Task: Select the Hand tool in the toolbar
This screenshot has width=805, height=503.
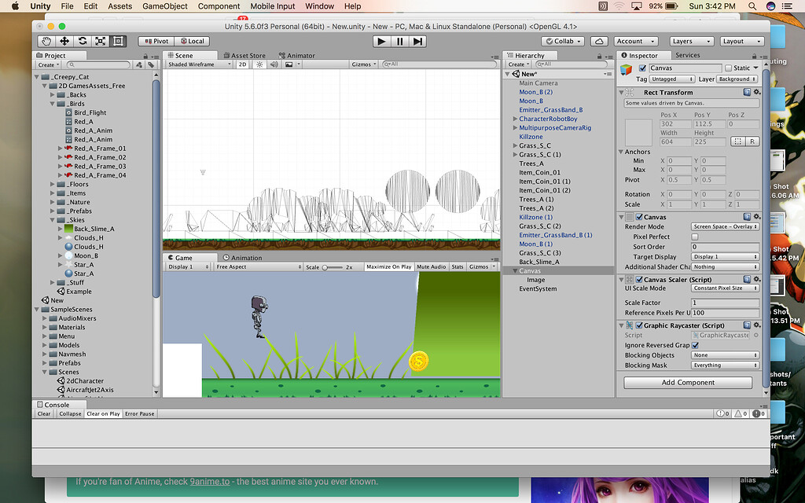Action: [x=46, y=41]
